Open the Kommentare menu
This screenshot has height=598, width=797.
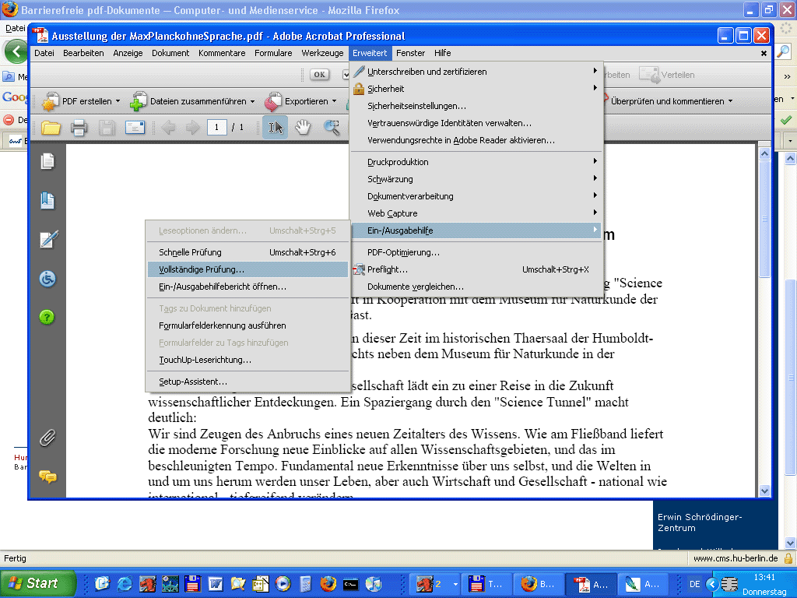[x=222, y=53]
